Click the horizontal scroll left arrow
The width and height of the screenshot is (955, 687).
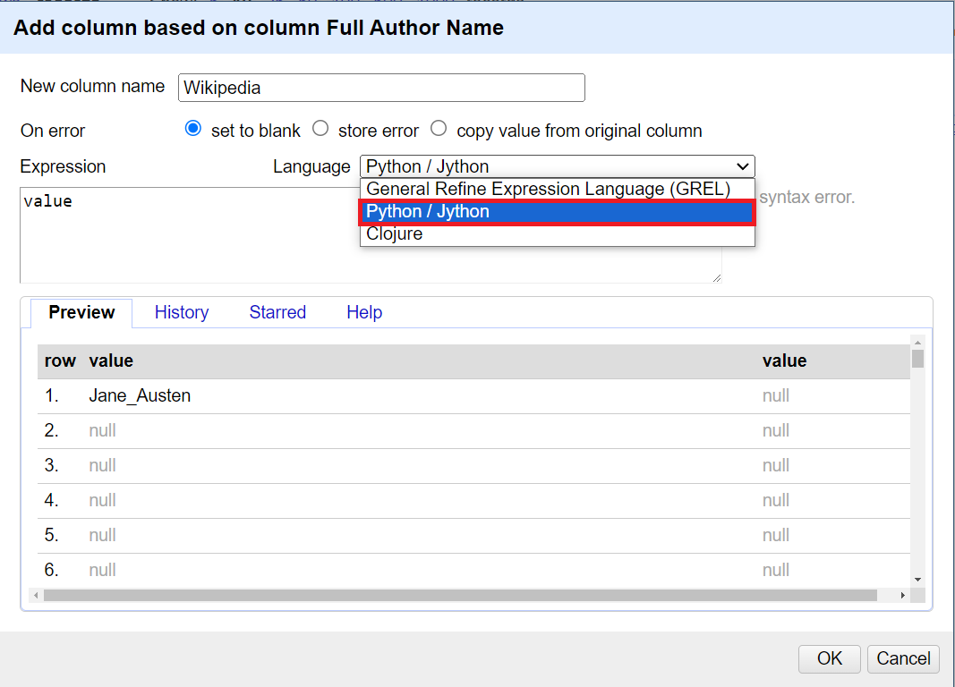coord(36,595)
